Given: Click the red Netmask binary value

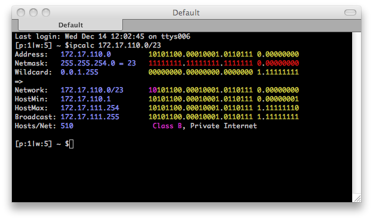Looking at the screenshot, I should coord(224,63).
